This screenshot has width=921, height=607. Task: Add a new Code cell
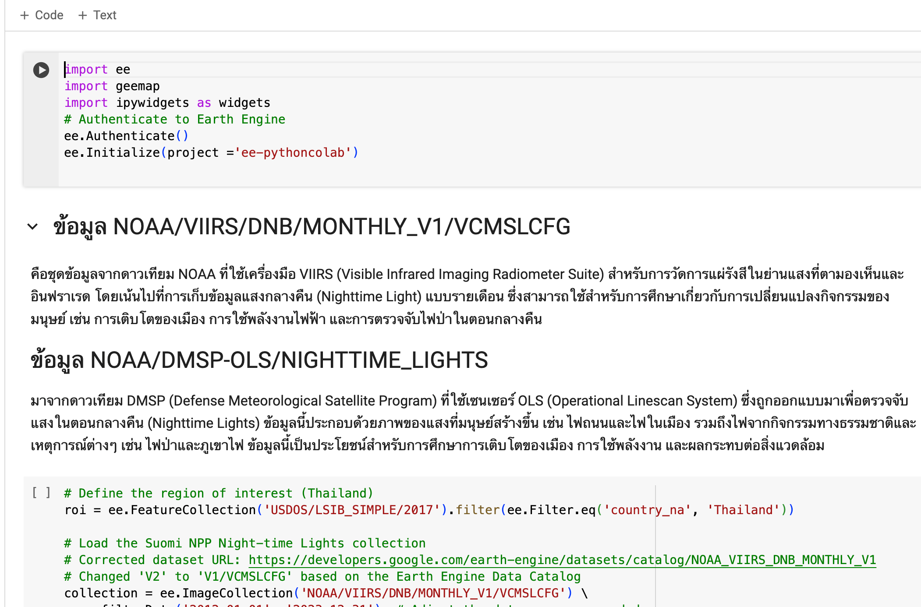pos(42,15)
